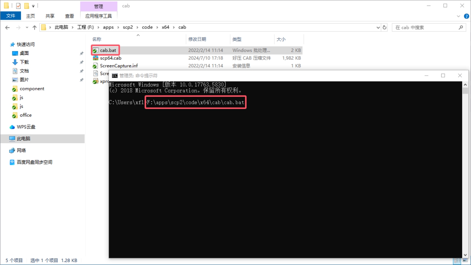Open the Help question mark icon
The width and height of the screenshot is (471, 265).
click(466, 16)
